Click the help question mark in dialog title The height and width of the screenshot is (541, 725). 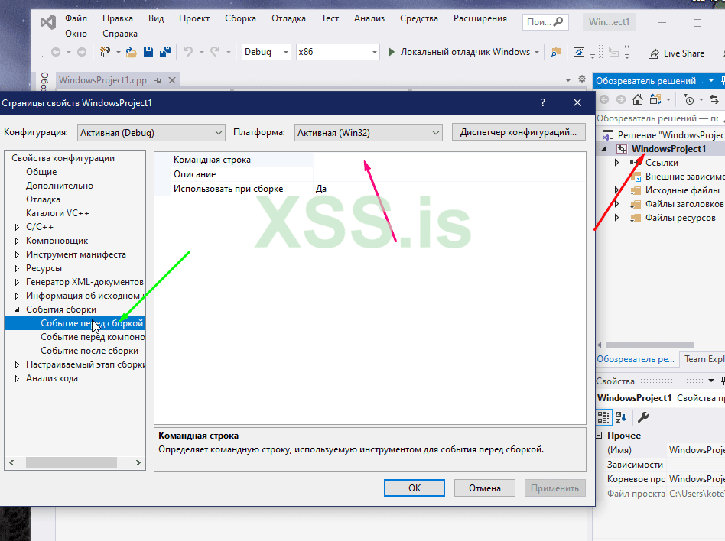tap(543, 102)
